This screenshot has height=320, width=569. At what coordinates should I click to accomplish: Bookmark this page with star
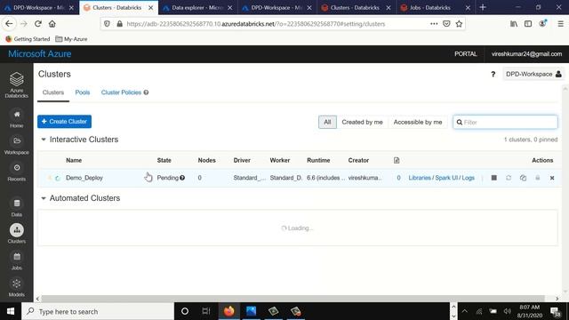459,24
